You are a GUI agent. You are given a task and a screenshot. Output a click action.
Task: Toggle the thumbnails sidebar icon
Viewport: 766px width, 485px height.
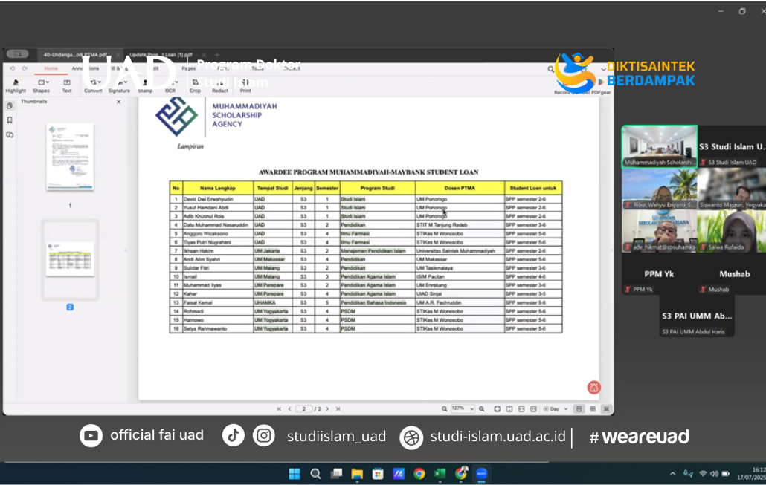[10, 106]
